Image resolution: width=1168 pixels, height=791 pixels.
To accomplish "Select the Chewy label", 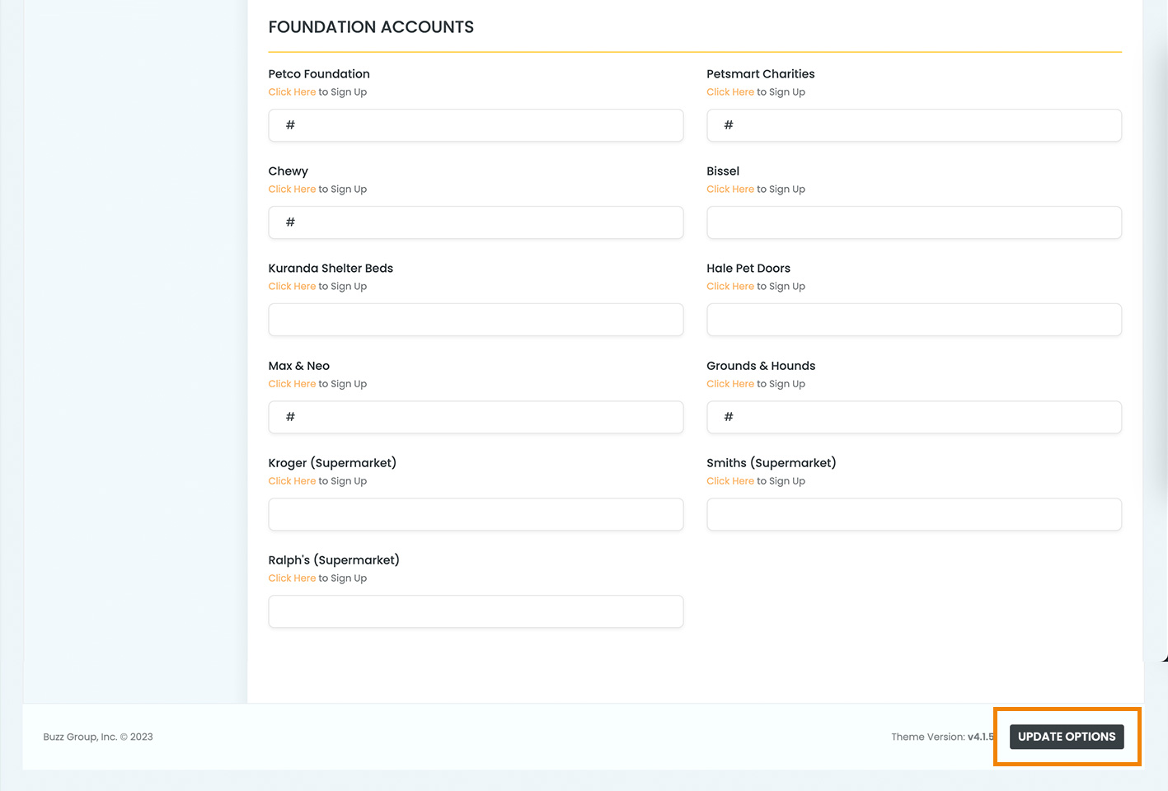I will point(288,171).
